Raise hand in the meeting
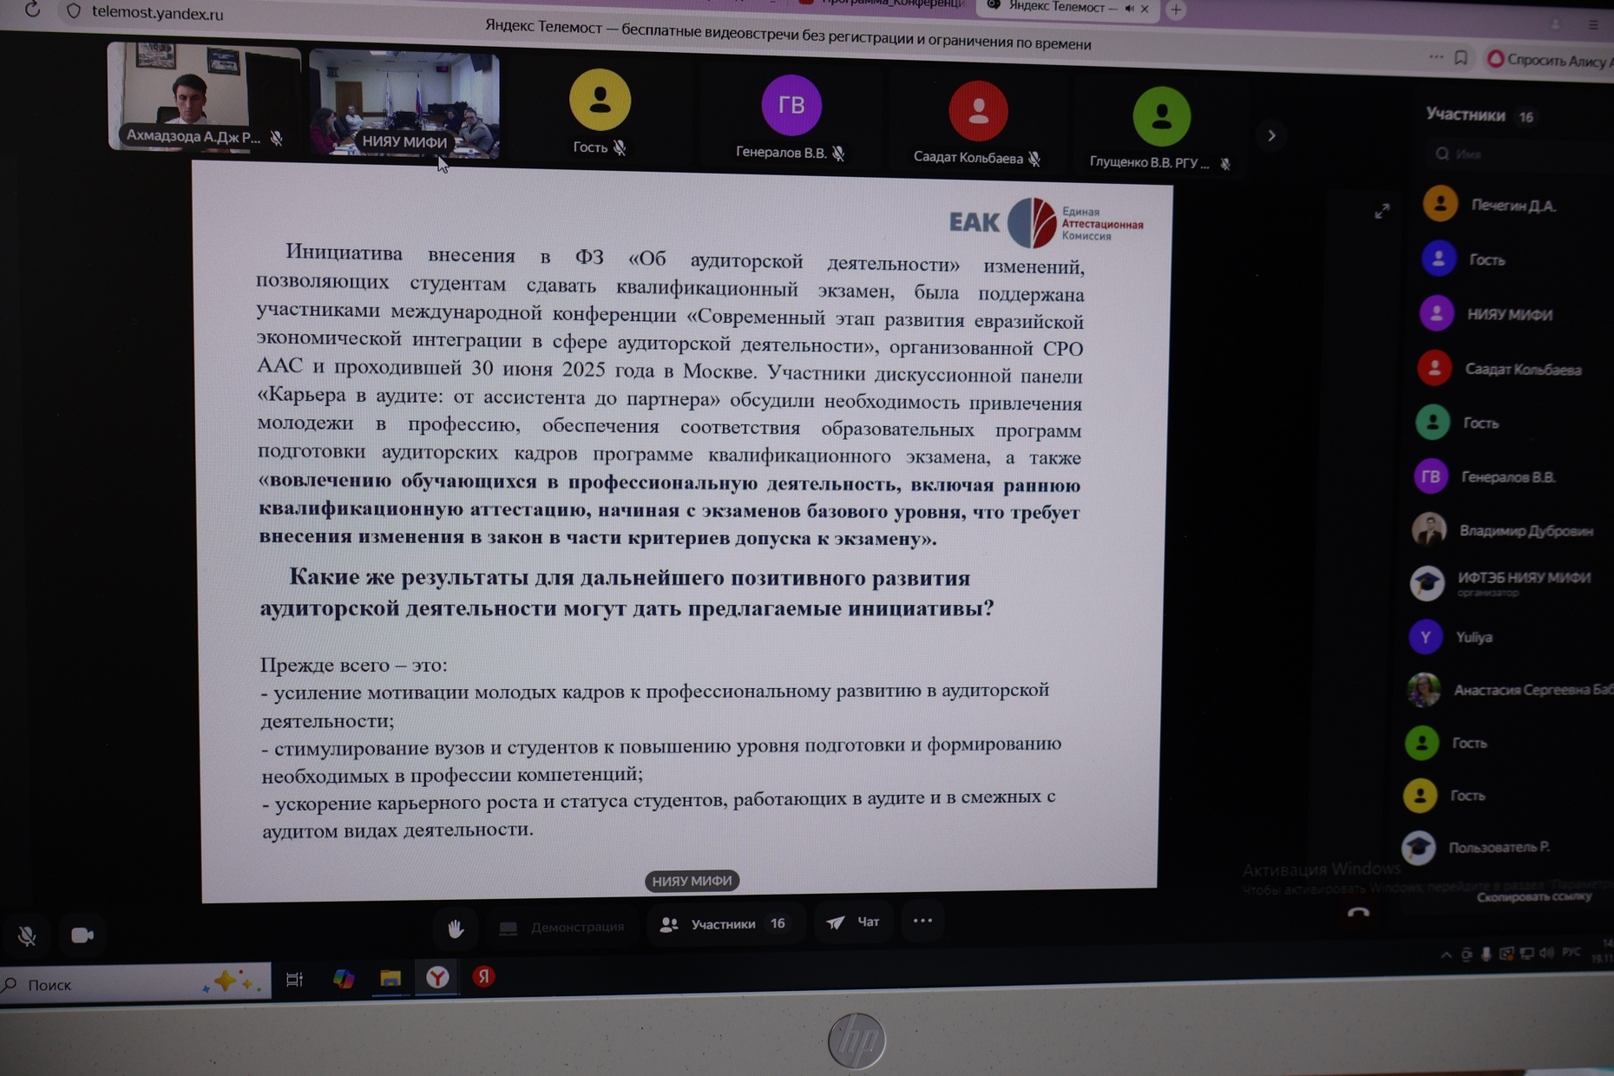The width and height of the screenshot is (1614, 1076). click(x=456, y=928)
